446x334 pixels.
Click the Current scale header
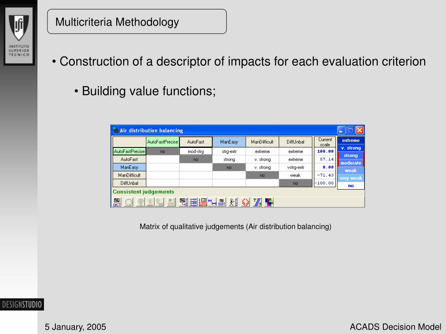(325, 142)
